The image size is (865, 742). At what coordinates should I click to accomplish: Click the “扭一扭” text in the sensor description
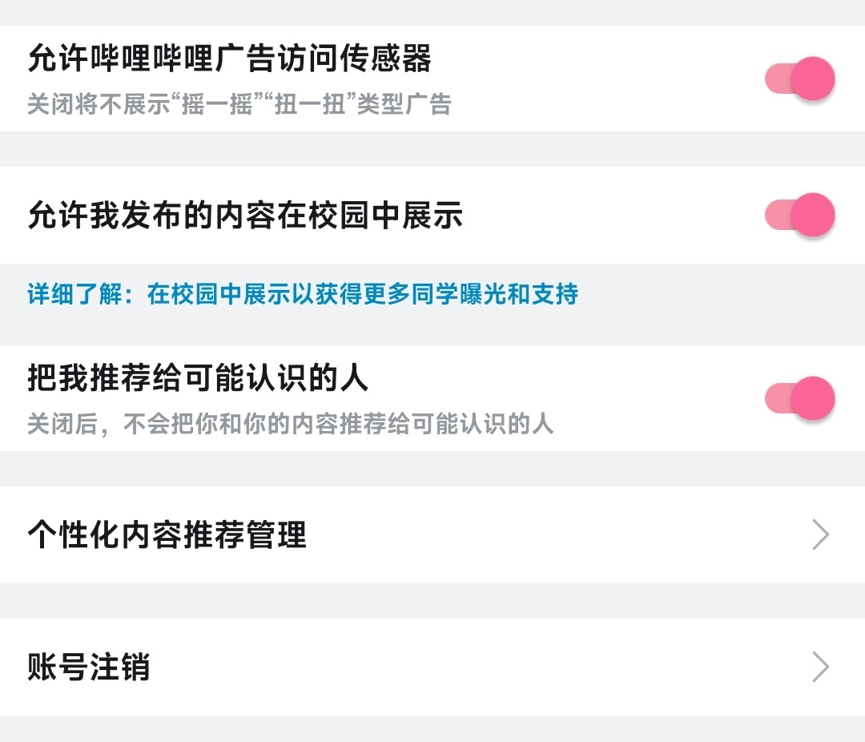pyautogui.click(x=311, y=104)
